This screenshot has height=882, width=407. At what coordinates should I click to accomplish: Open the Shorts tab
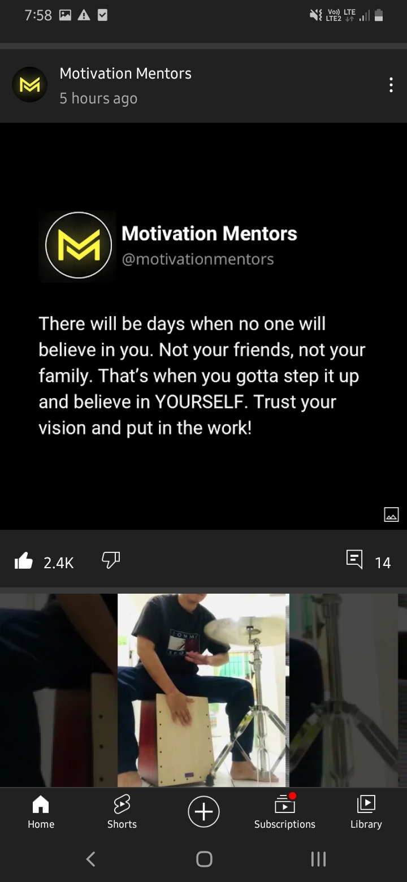pos(122,812)
